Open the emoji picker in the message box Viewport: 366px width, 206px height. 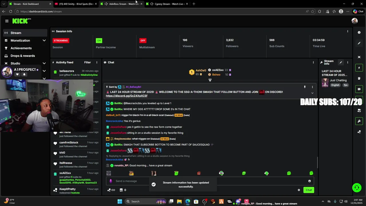[x=309, y=181]
